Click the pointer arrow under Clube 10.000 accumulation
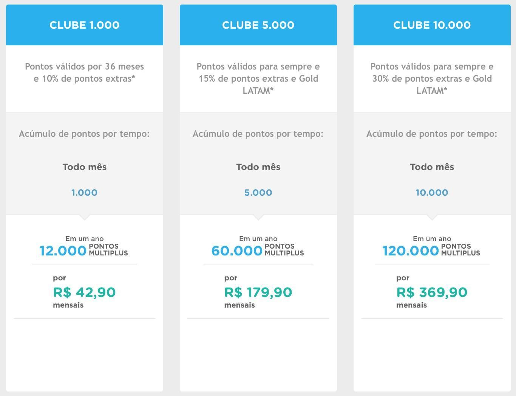The width and height of the screenshot is (516, 396). 432,217
